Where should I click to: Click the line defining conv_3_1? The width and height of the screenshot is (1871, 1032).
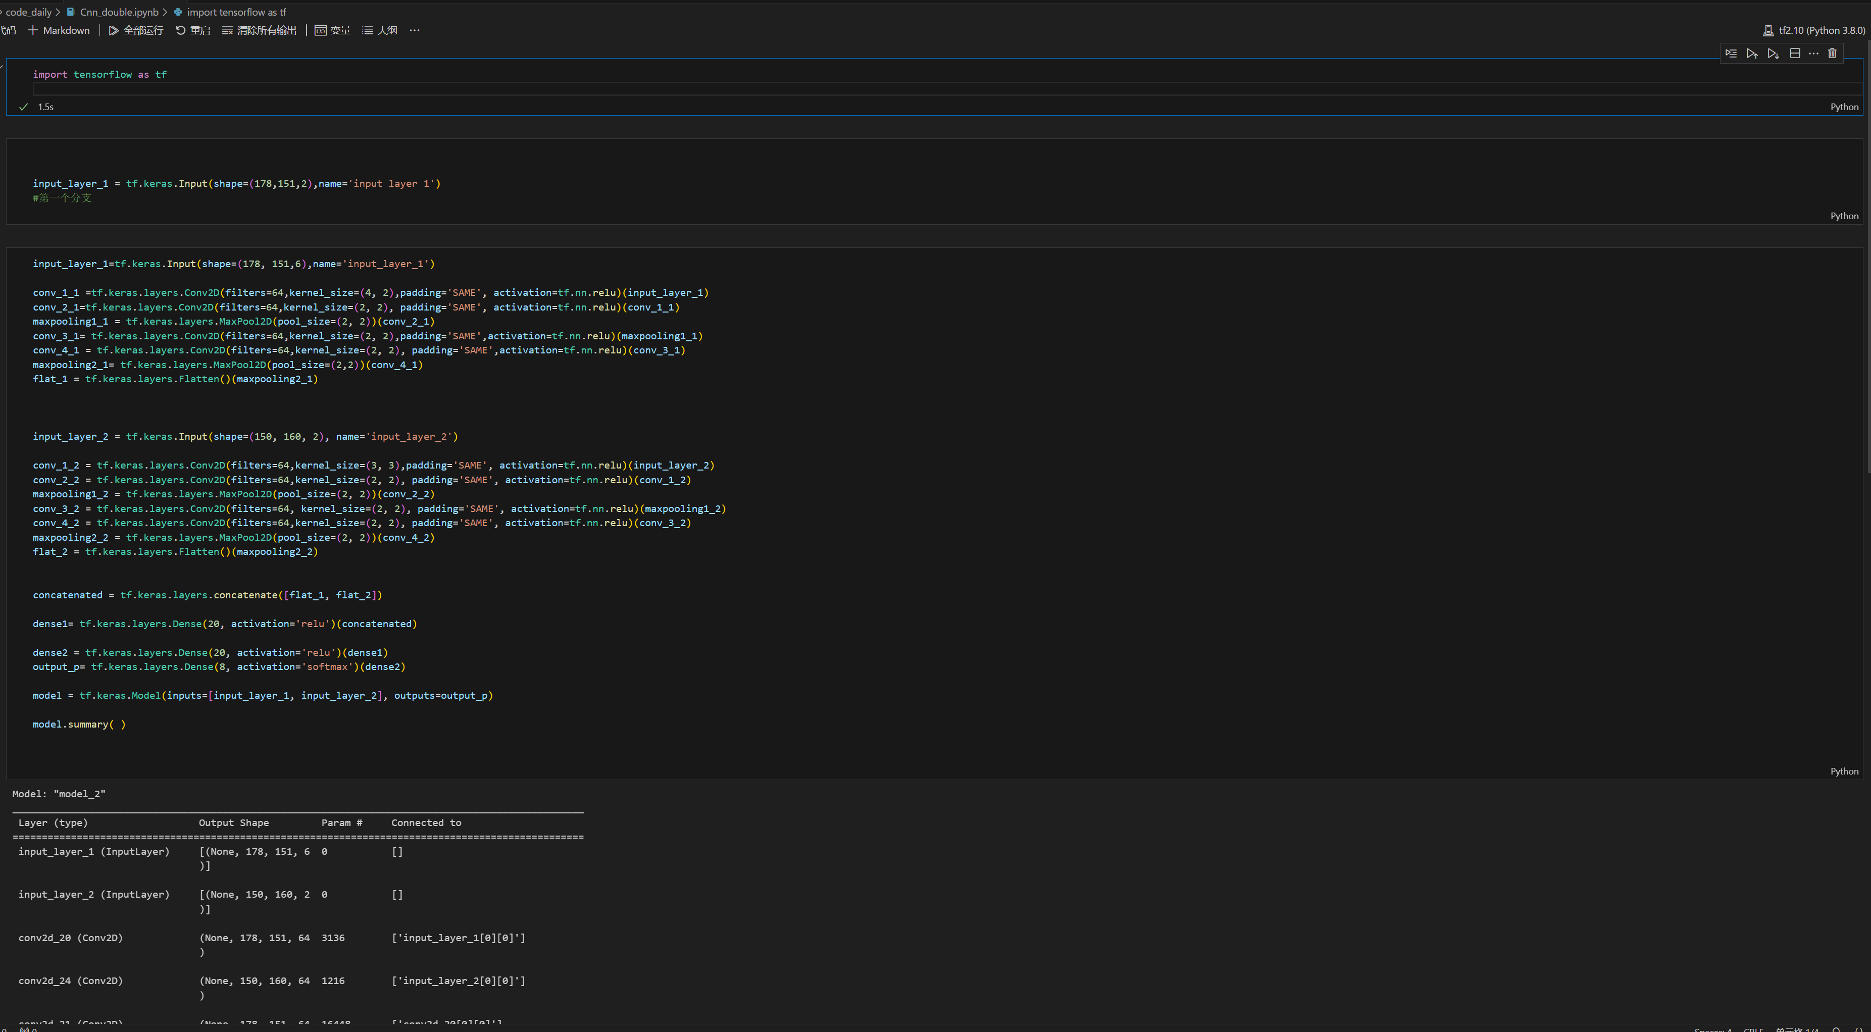click(x=368, y=336)
